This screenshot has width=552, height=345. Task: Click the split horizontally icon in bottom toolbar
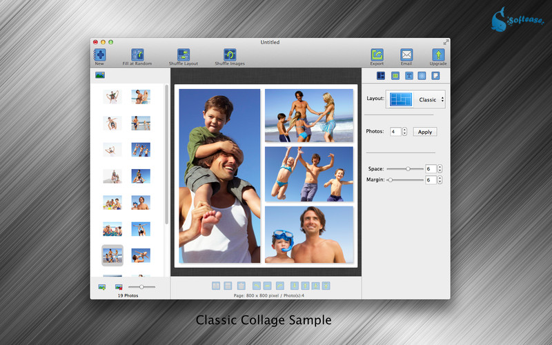coord(228,286)
